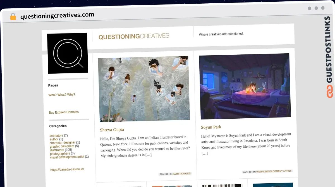
Task: Open the illustrators category in sidebar
Action: 57,150
